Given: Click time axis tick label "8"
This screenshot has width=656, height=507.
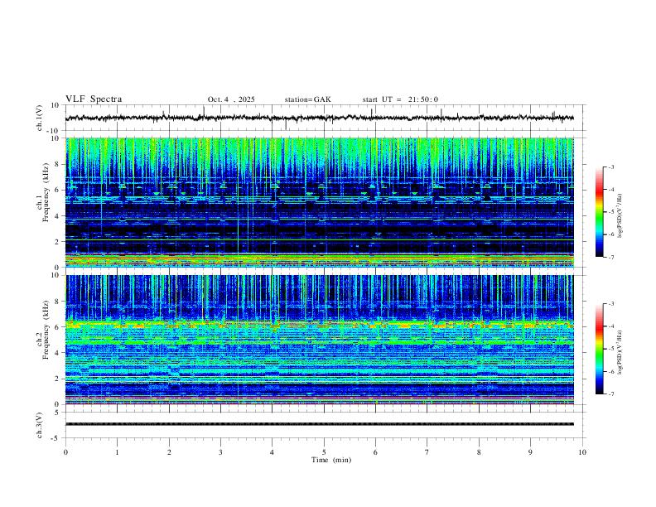Looking at the screenshot, I should click(x=479, y=452).
